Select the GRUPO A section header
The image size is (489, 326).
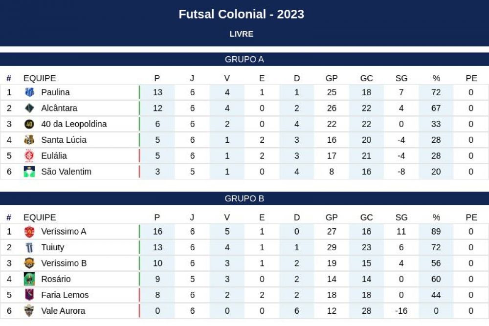244,59
